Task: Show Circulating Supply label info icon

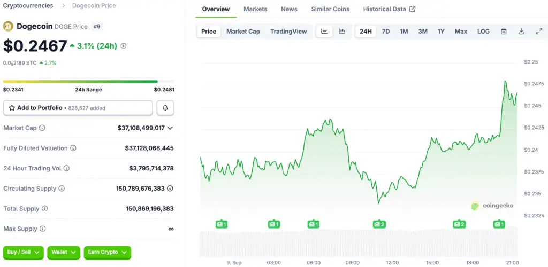Action: (62, 189)
